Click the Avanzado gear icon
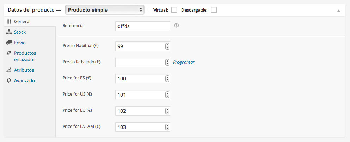Screen dimensions: 350x142 (9, 80)
